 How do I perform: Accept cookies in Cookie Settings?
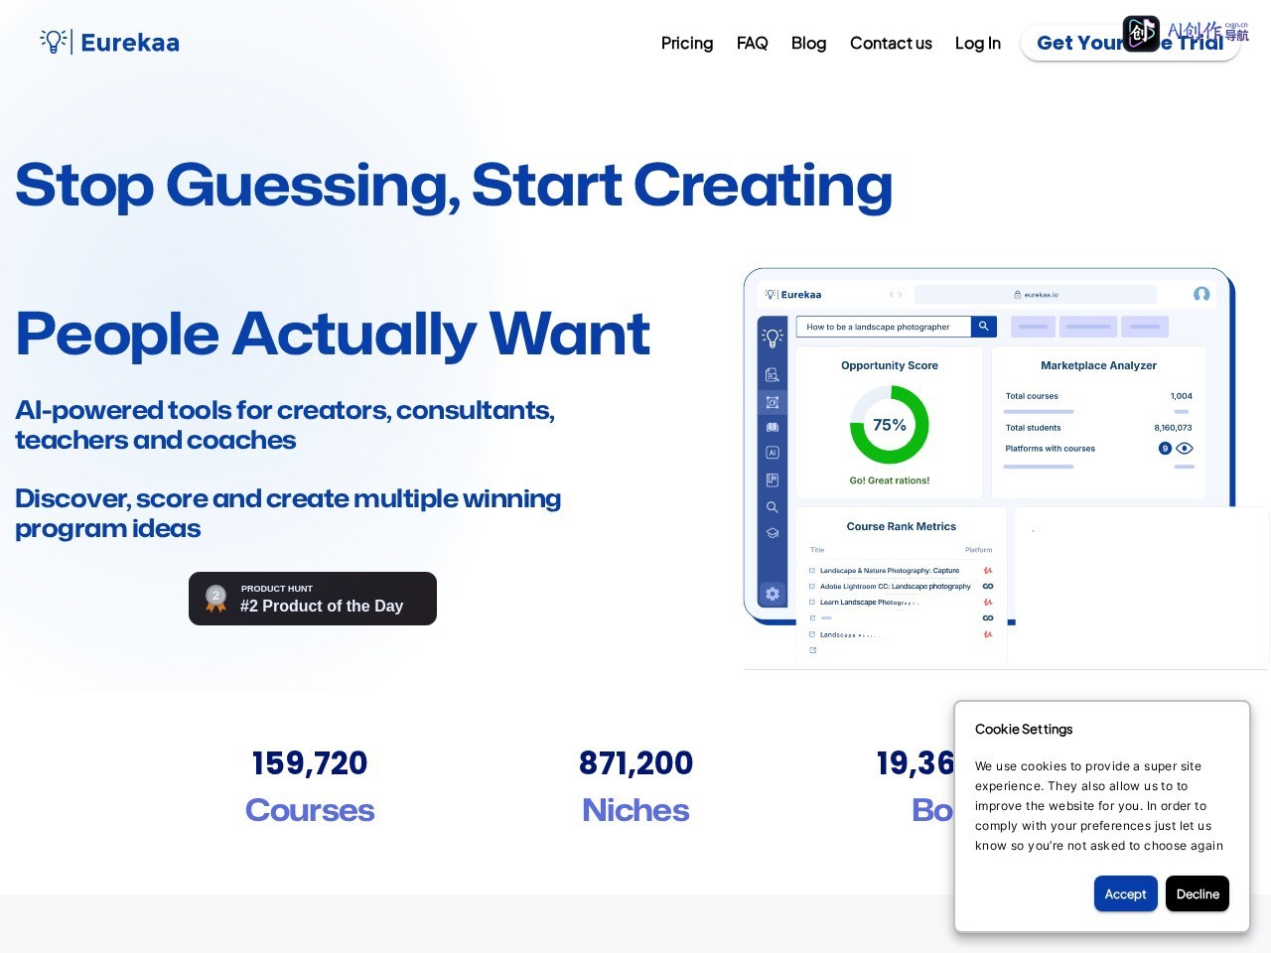click(1125, 893)
